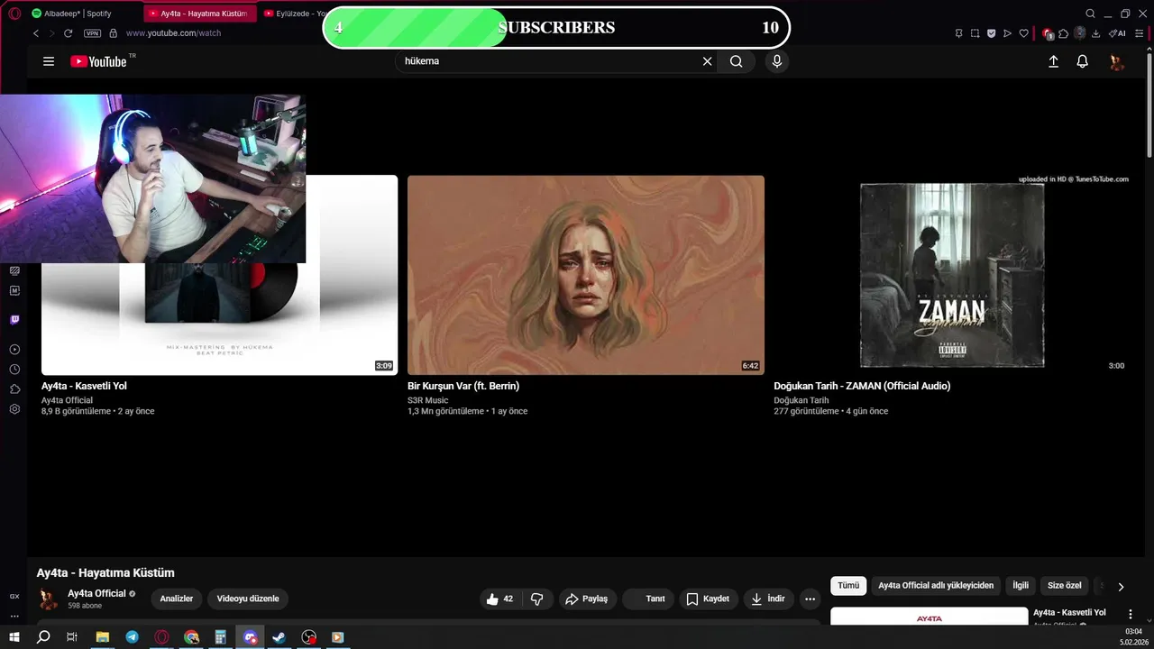This screenshot has height=649, width=1154.
Task: Go back to previous page
Action: point(36,33)
